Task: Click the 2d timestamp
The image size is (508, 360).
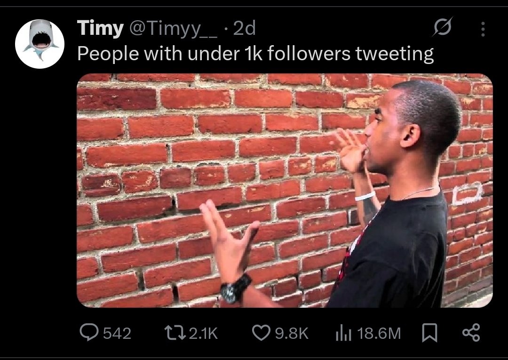Action: 245,29
